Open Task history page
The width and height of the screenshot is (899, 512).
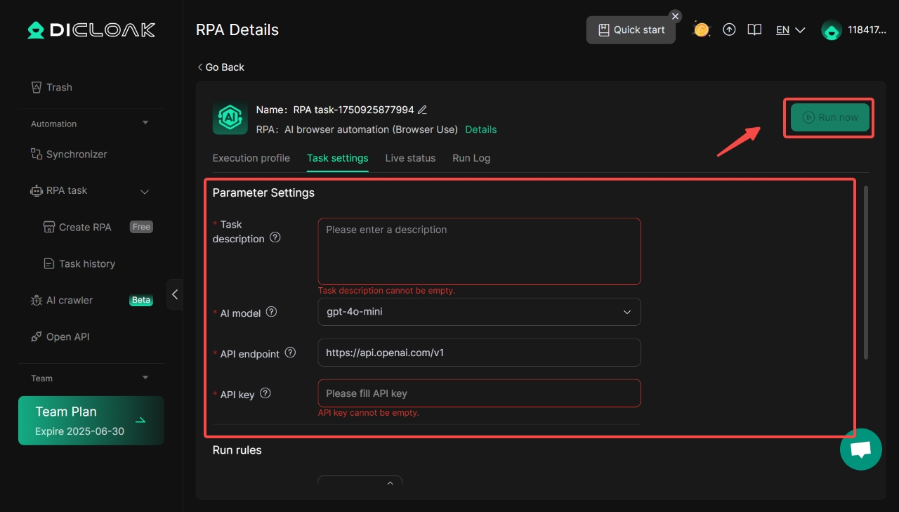[x=79, y=263]
